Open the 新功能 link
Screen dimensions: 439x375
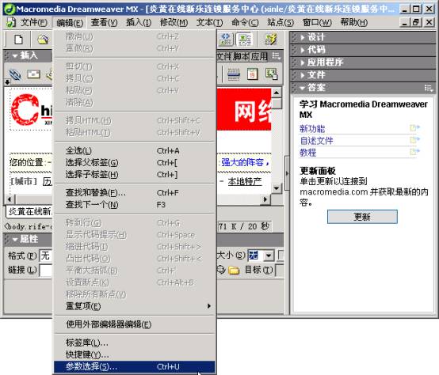coord(312,129)
